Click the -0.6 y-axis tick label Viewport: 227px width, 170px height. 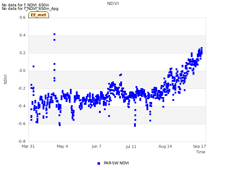pos(22,124)
